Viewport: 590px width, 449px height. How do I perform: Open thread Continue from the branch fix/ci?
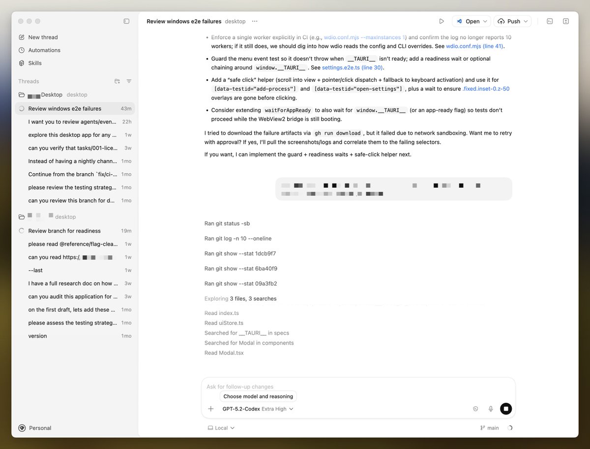75,174
